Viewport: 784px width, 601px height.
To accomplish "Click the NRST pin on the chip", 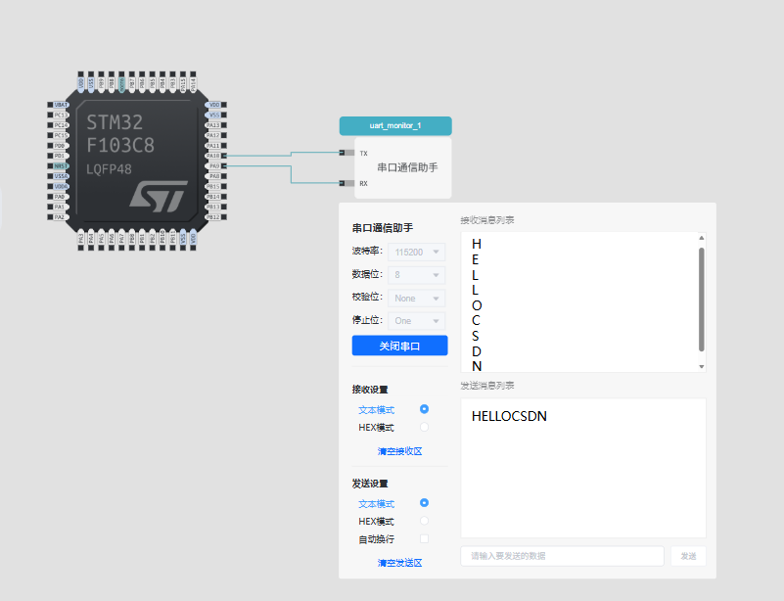I will pos(58,166).
